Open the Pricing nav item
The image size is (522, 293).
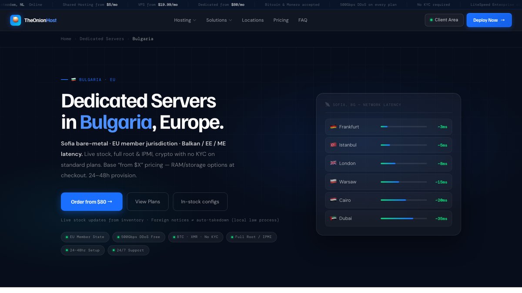point(281,20)
